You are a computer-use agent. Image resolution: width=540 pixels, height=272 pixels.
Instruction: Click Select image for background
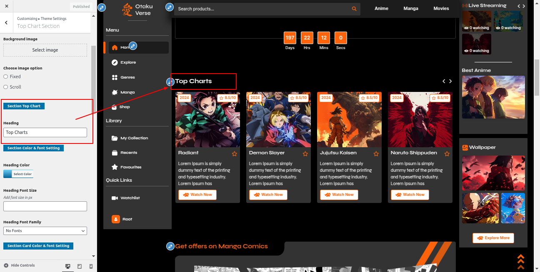point(45,50)
